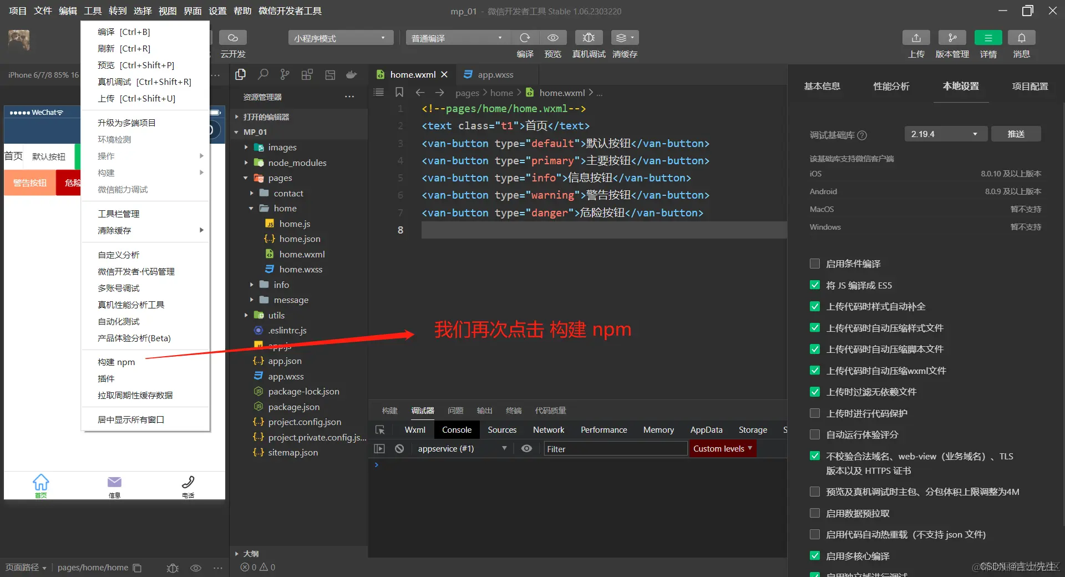Viewport: 1065px width, 577px height.
Task: Open the search magnifier icon in sidebar
Action: coord(263,75)
